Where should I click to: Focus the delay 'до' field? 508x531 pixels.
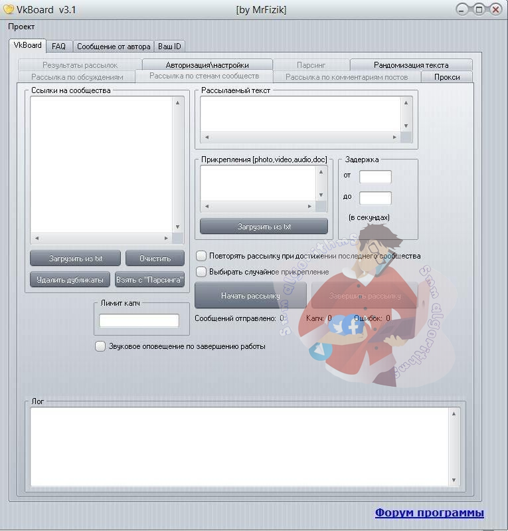375,198
